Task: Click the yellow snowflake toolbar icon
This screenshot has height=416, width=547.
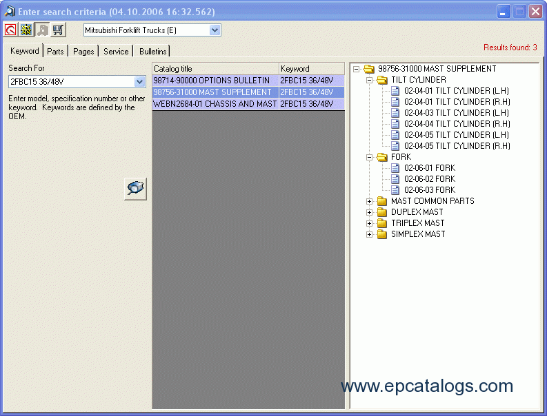Action: click(x=26, y=30)
